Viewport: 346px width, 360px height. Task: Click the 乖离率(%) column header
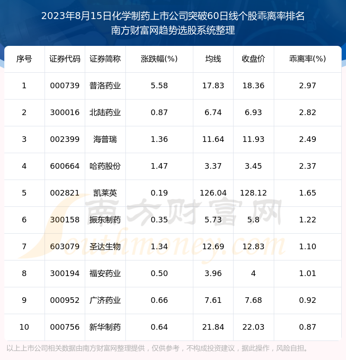point(308,59)
